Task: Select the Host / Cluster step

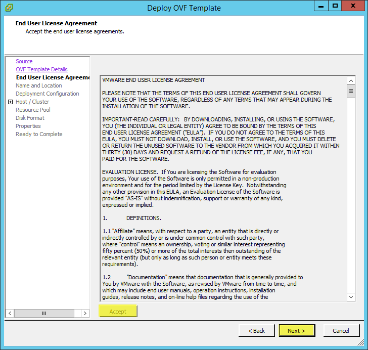Action: [x=32, y=102]
